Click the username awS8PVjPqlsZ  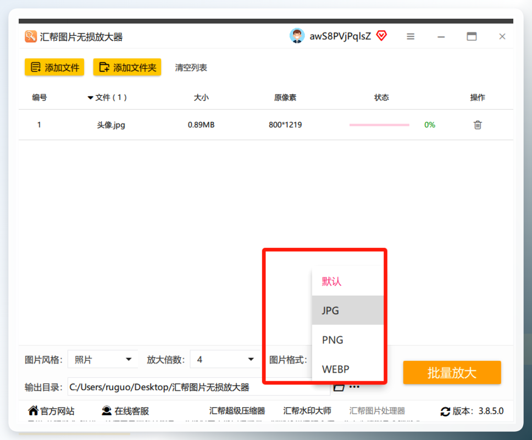tap(340, 36)
